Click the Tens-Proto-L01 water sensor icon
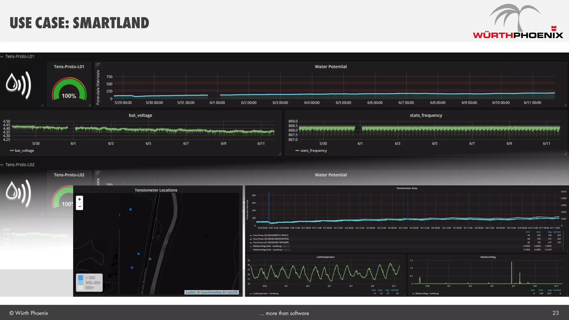569x320 pixels. coord(19,85)
